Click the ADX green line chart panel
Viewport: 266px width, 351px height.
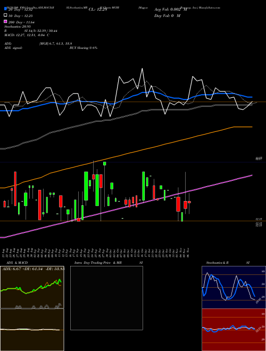coord(32,287)
